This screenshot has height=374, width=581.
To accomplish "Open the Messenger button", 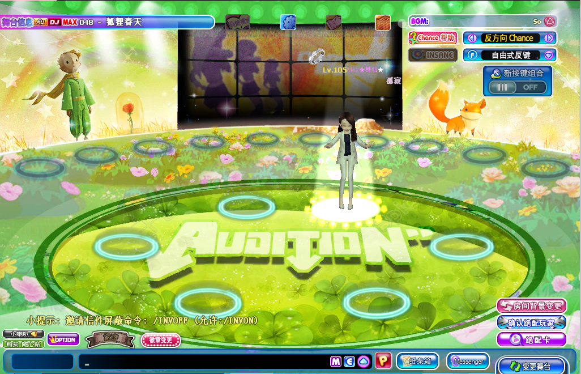I will [x=468, y=361].
